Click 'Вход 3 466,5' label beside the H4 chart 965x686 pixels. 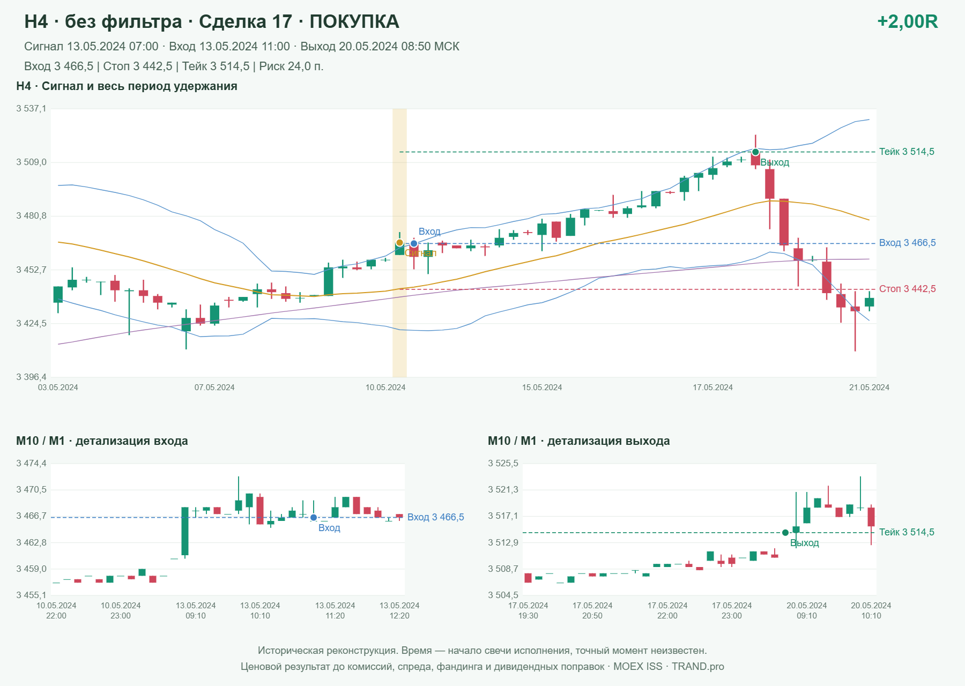(x=908, y=243)
